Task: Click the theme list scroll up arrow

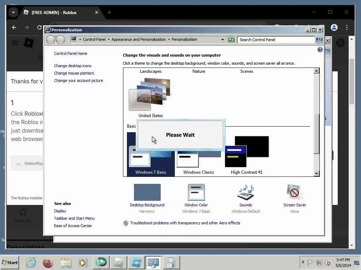Action: tap(317, 71)
